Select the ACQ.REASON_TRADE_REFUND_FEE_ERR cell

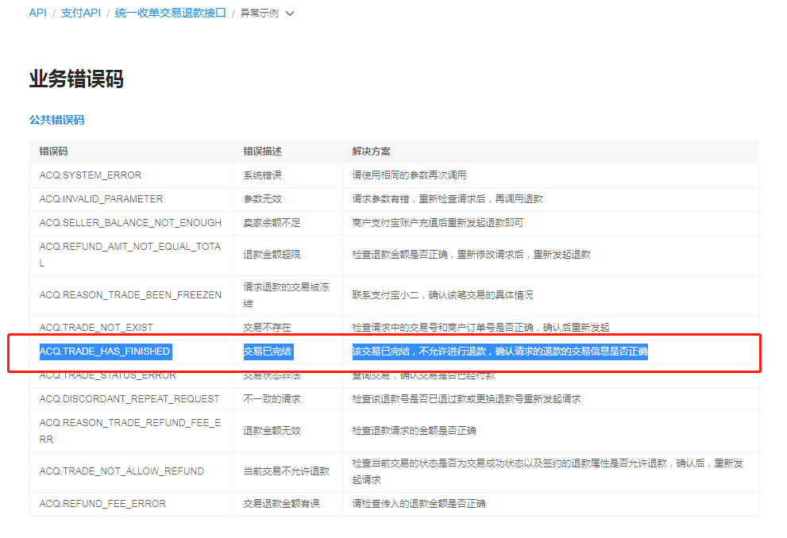pyautogui.click(x=130, y=431)
